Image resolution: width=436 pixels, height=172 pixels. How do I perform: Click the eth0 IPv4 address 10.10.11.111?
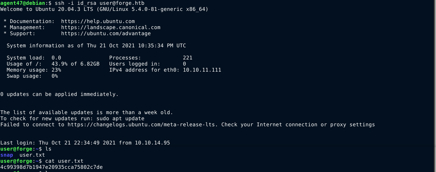(x=202, y=70)
